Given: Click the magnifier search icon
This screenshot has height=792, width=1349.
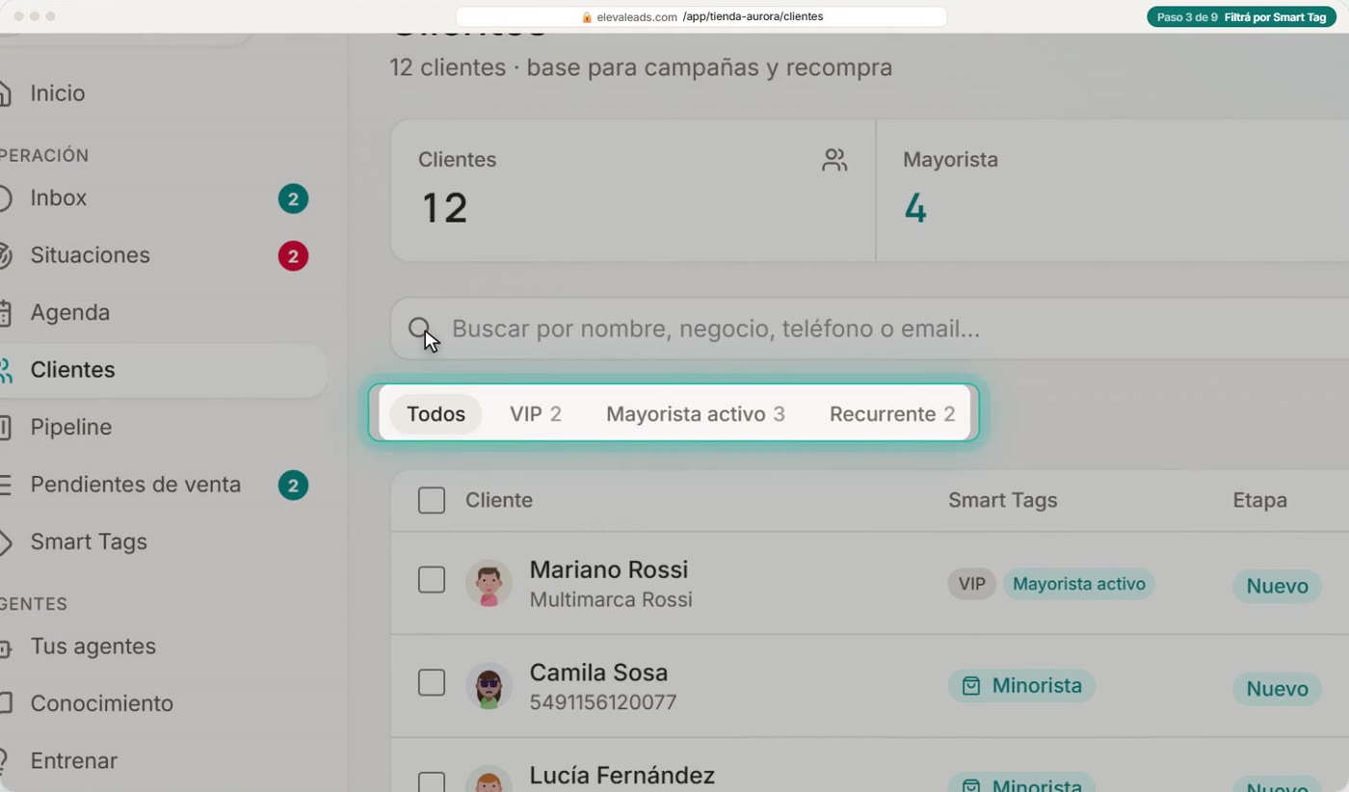Looking at the screenshot, I should click(419, 329).
